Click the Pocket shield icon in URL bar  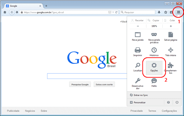click(x=110, y=12)
